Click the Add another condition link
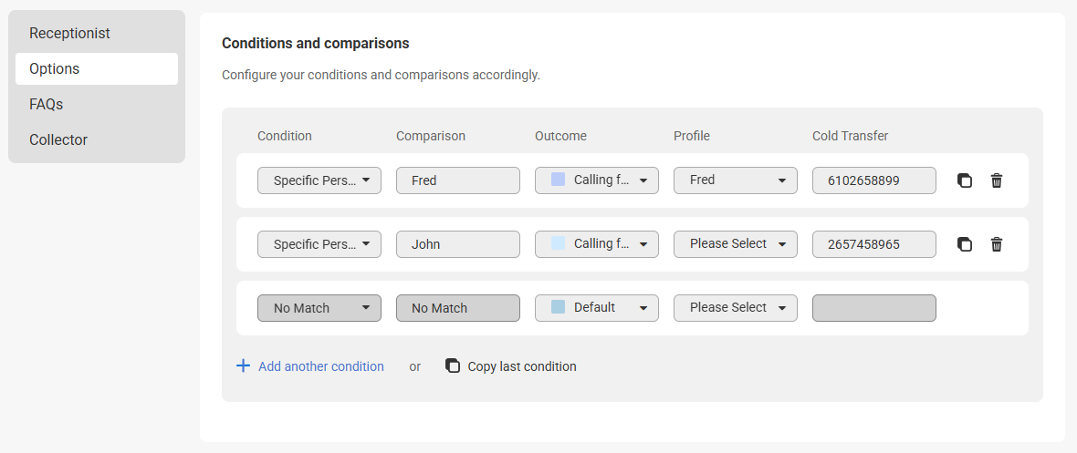The width and height of the screenshot is (1077, 453). pos(320,366)
